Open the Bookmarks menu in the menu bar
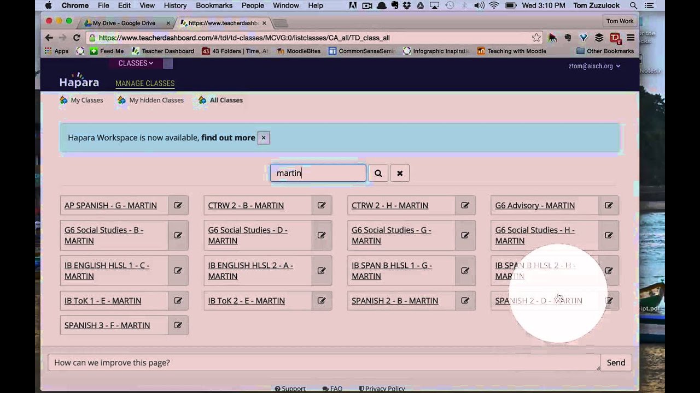 point(214,5)
